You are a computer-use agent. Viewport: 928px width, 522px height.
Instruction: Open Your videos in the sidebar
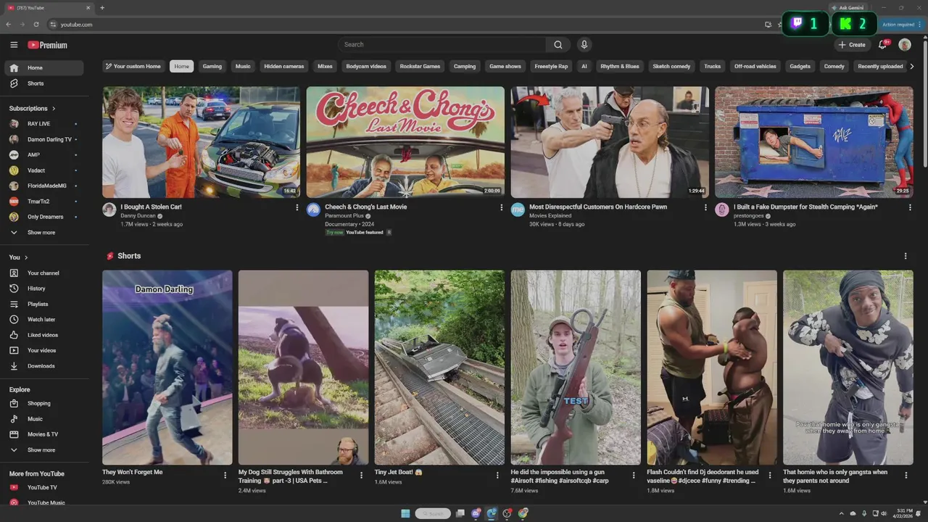pos(45,350)
